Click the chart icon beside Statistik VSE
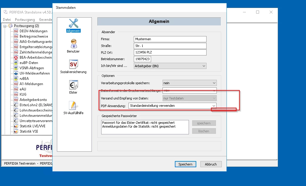The height and width of the screenshot is (186, 306). [16, 131]
